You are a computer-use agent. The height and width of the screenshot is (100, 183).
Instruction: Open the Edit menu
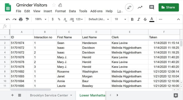click(x=27, y=11)
